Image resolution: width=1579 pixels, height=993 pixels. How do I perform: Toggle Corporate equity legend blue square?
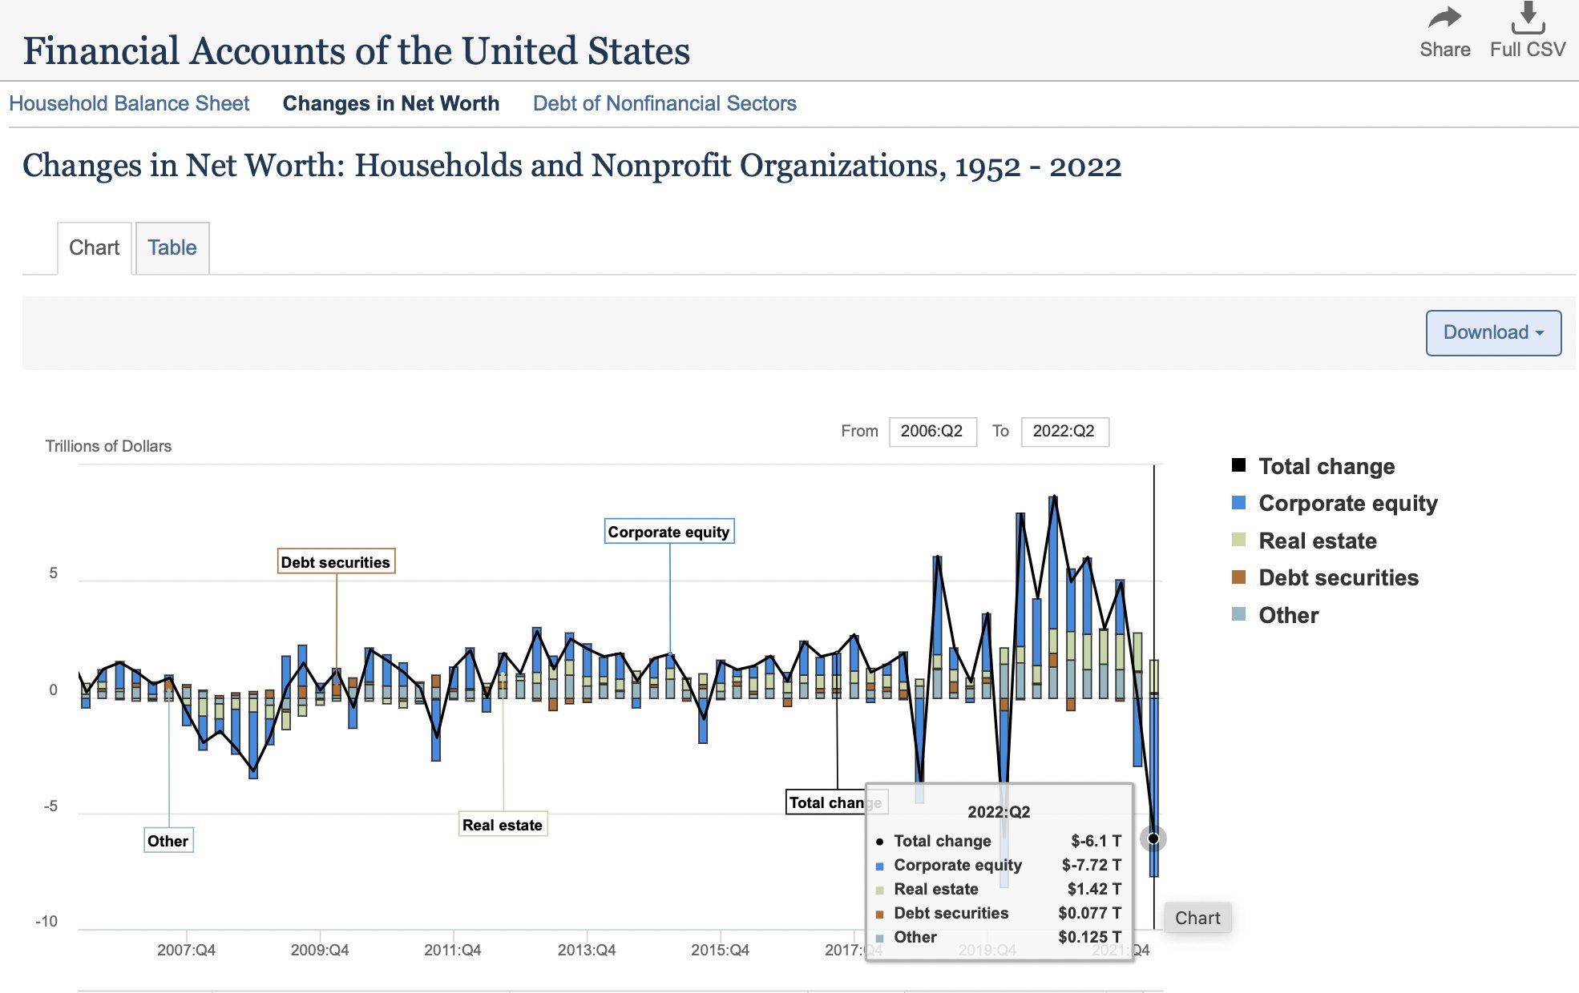coord(1238,503)
